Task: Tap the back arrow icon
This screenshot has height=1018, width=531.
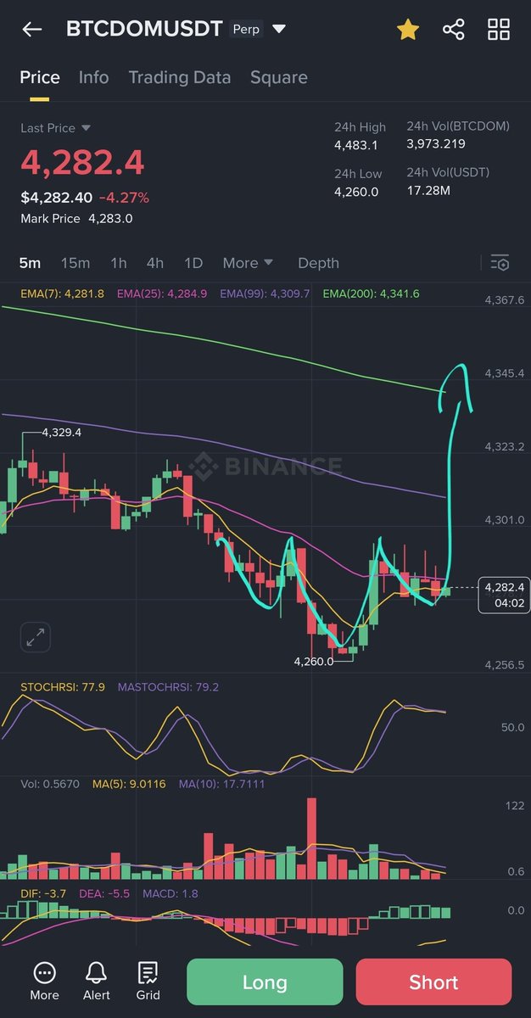Action: pos(32,30)
